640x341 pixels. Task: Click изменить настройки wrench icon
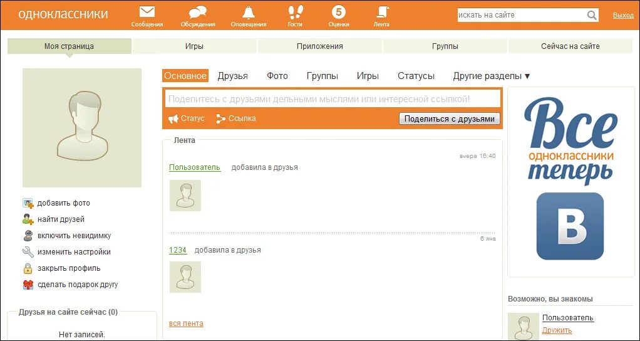click(x=28, y=252)
